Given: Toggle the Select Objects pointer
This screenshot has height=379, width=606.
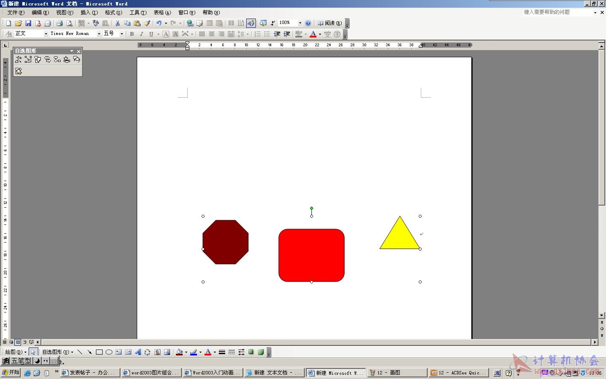Looking at the screenshot, I should pos(33,352).
